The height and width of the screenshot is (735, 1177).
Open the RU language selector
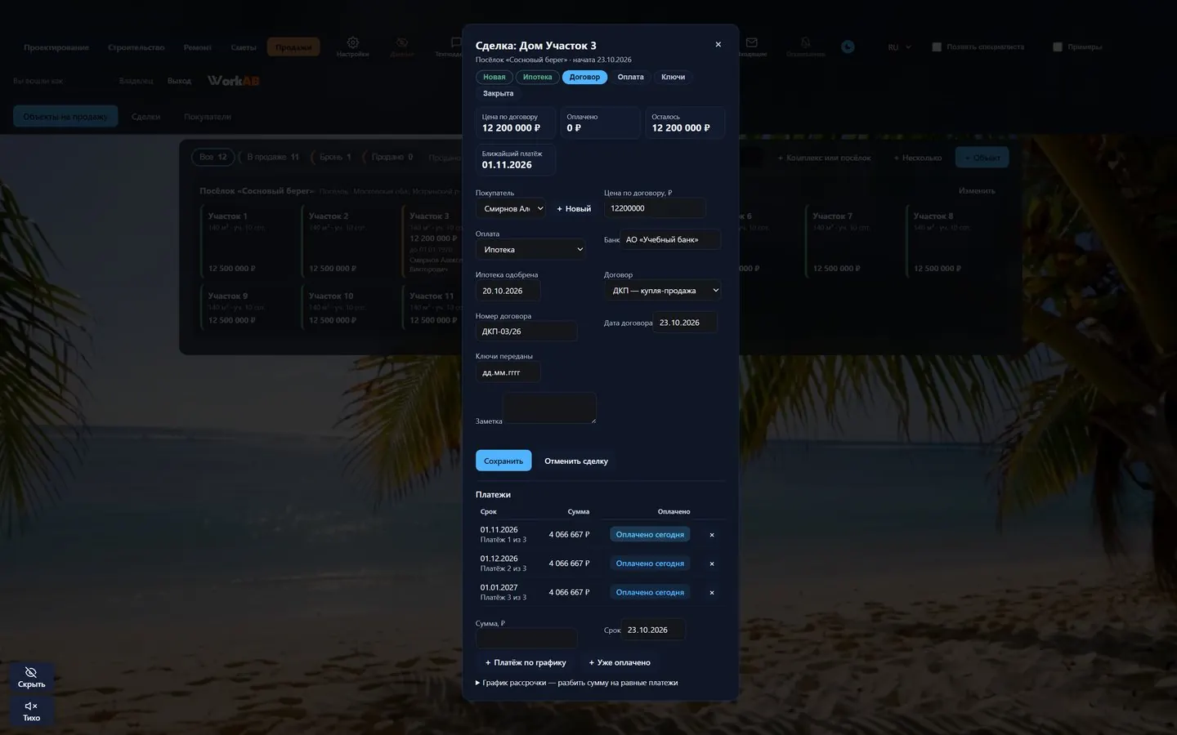click(x=899, y=47)
